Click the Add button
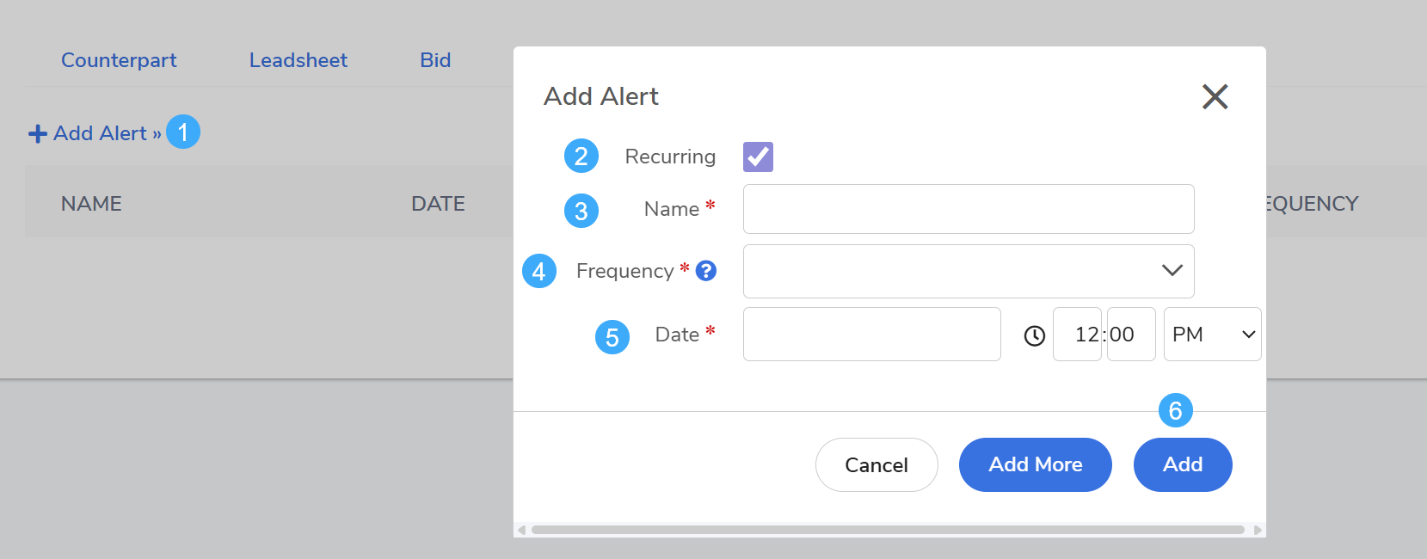This screenshot has width=1427, height=559. 1182,465
